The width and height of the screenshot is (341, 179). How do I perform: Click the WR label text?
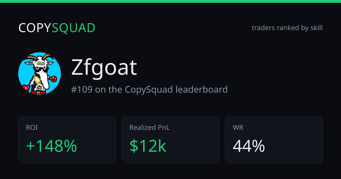238,128
